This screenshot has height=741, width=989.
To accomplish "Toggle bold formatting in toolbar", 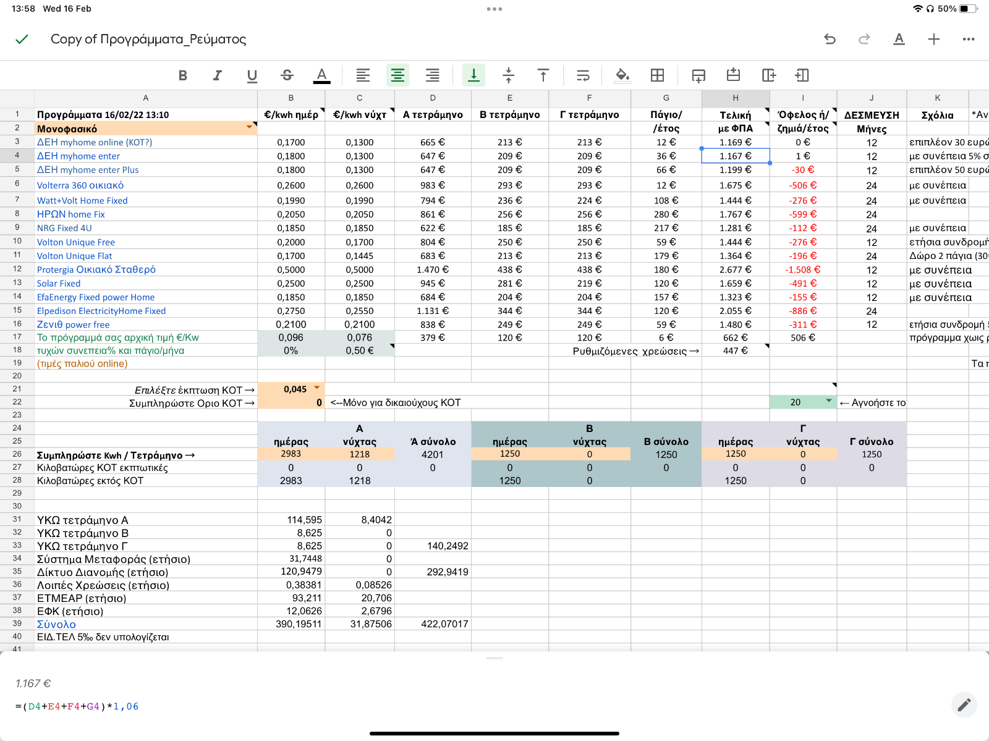I will [183, 75].
